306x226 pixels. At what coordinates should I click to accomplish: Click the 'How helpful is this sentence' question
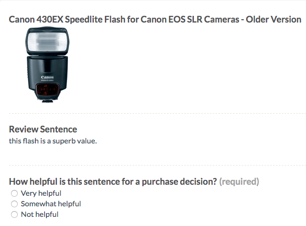pos(113,182)
